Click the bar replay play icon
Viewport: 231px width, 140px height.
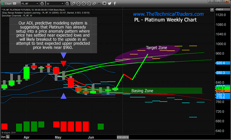[83, 4]
